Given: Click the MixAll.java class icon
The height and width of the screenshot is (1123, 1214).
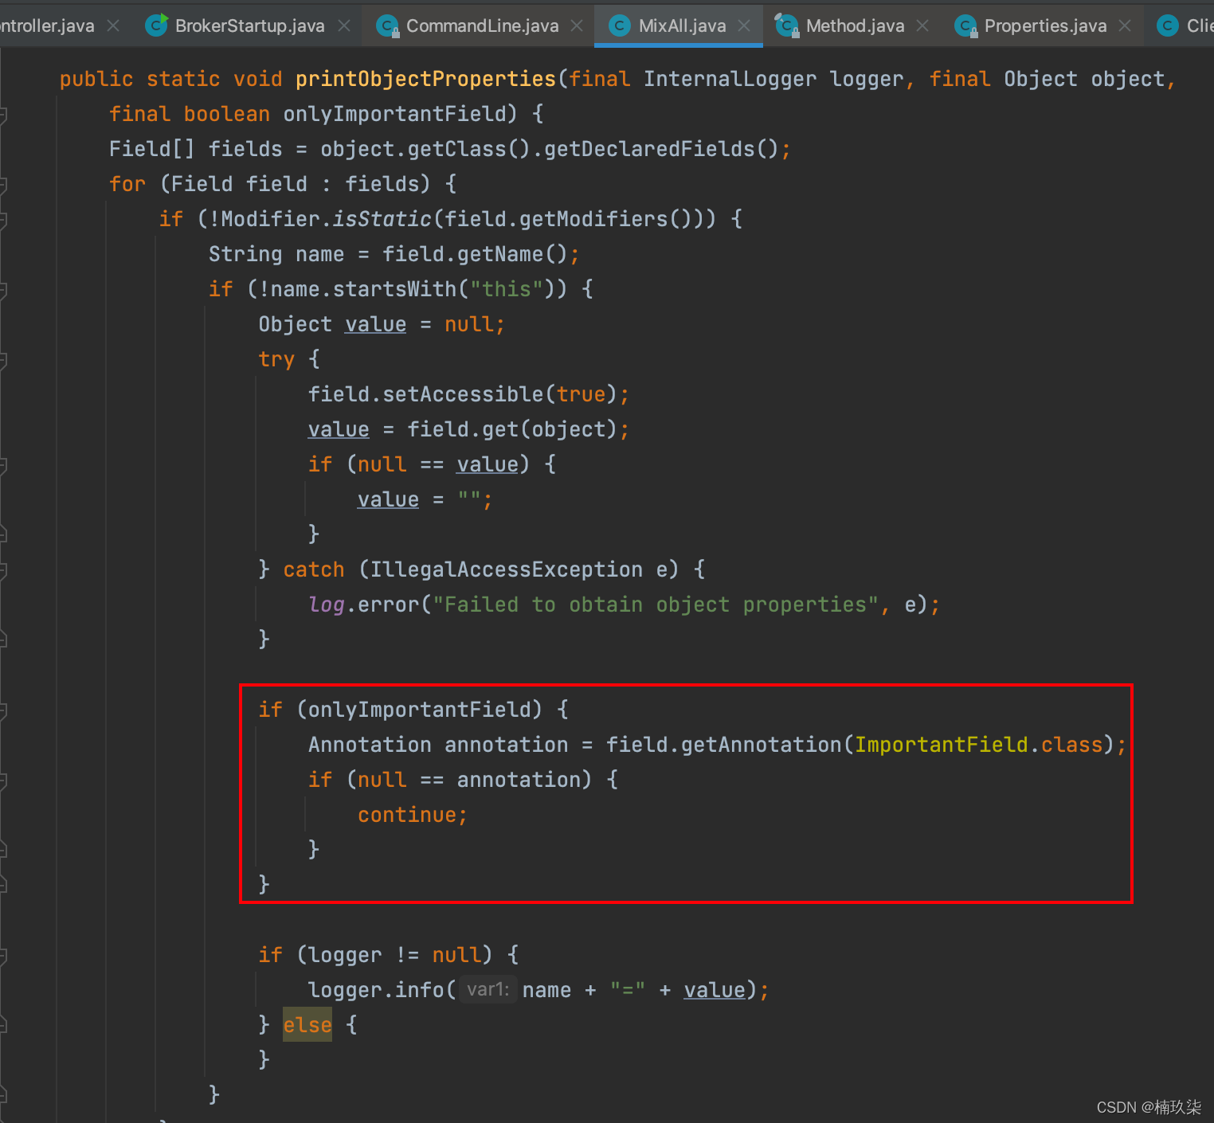Looking at the screenshot, I should click(x=619, y=26).
